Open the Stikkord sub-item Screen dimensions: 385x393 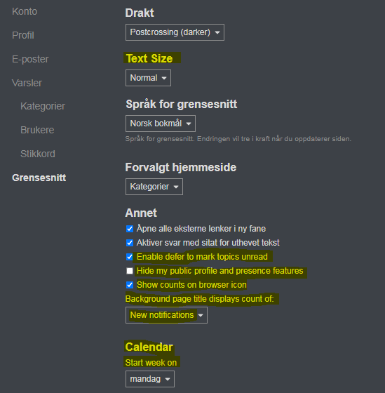[x=38, y=154]
